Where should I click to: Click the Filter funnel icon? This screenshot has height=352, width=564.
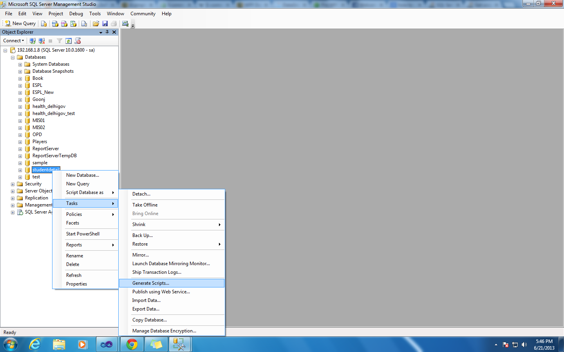tap(60, 41)
